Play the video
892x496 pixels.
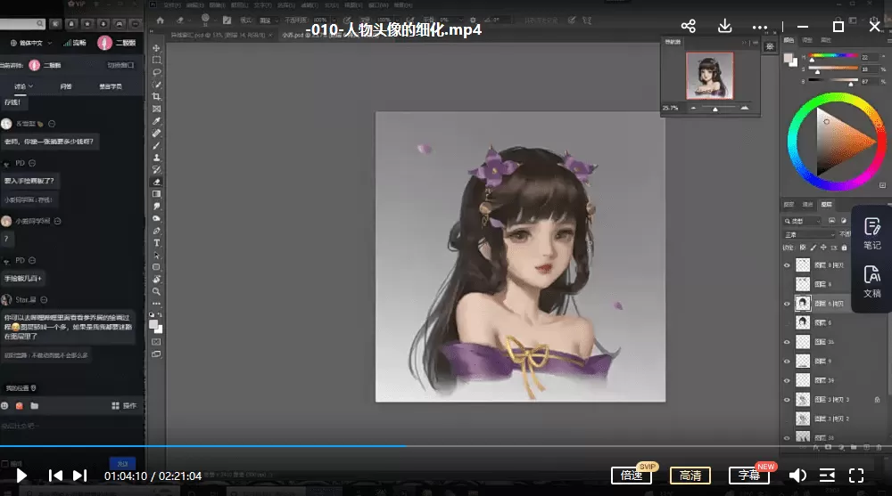pyautogui.click(x=21, y=476)
